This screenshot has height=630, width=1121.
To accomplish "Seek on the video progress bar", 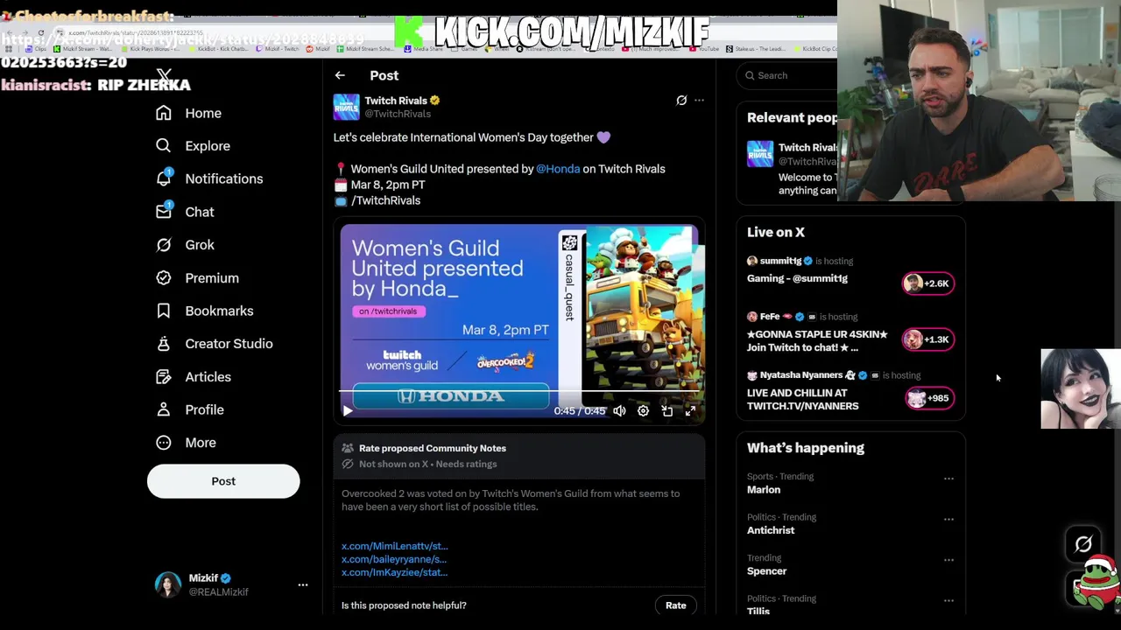I will pyautogui.click(x=519, y=391).
